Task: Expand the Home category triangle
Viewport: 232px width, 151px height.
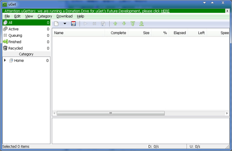Action: pos(5,60)
